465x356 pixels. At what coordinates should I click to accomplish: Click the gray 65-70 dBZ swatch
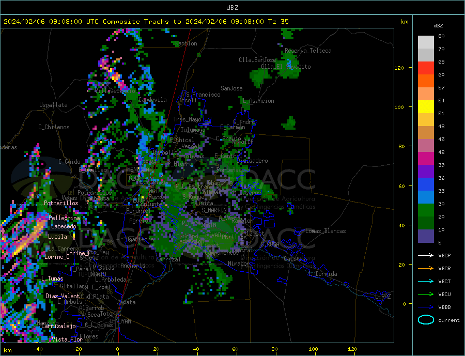426,55
